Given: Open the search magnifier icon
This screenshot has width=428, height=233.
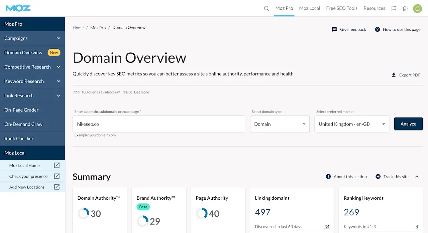Looking at the screenshot, I should (266, 9).
